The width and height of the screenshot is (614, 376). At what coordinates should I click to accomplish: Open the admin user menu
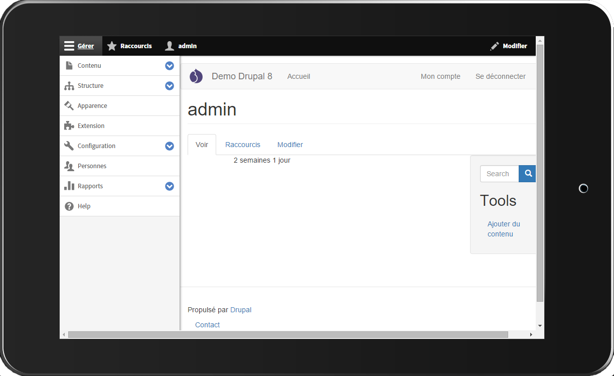pos(181,46)
